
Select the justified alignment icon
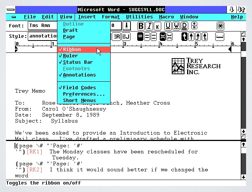tap(125, 36)
